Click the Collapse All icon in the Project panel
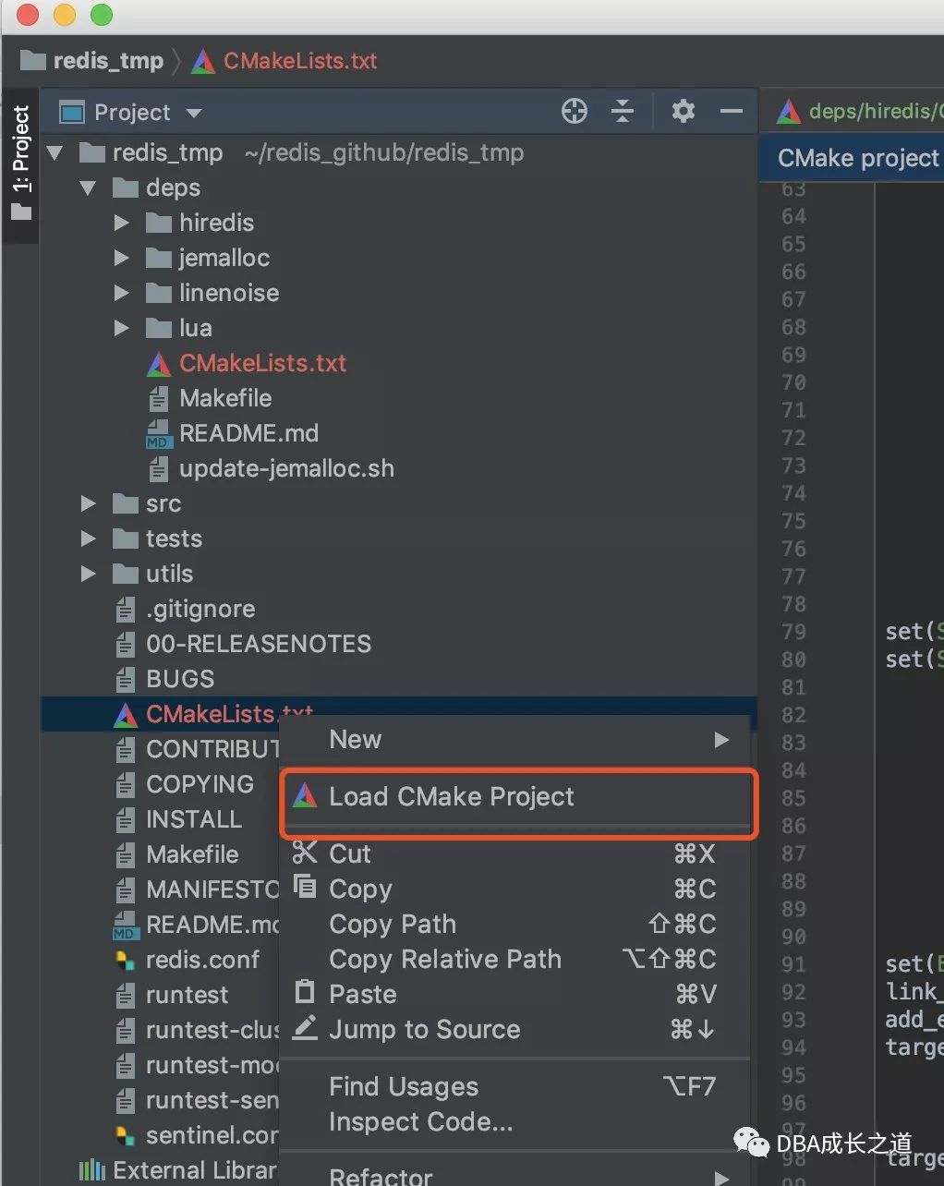Image resolution: width=944 pixels, height=1186 pixels. tap(623, 112)
